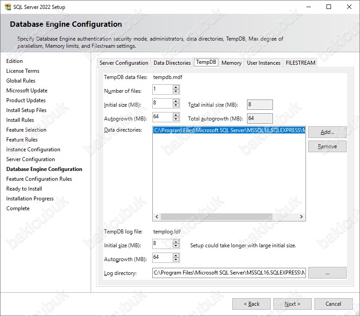Screen dimensions: 360x316
Task: Open the Memory tab
Action: click(231, 63)
